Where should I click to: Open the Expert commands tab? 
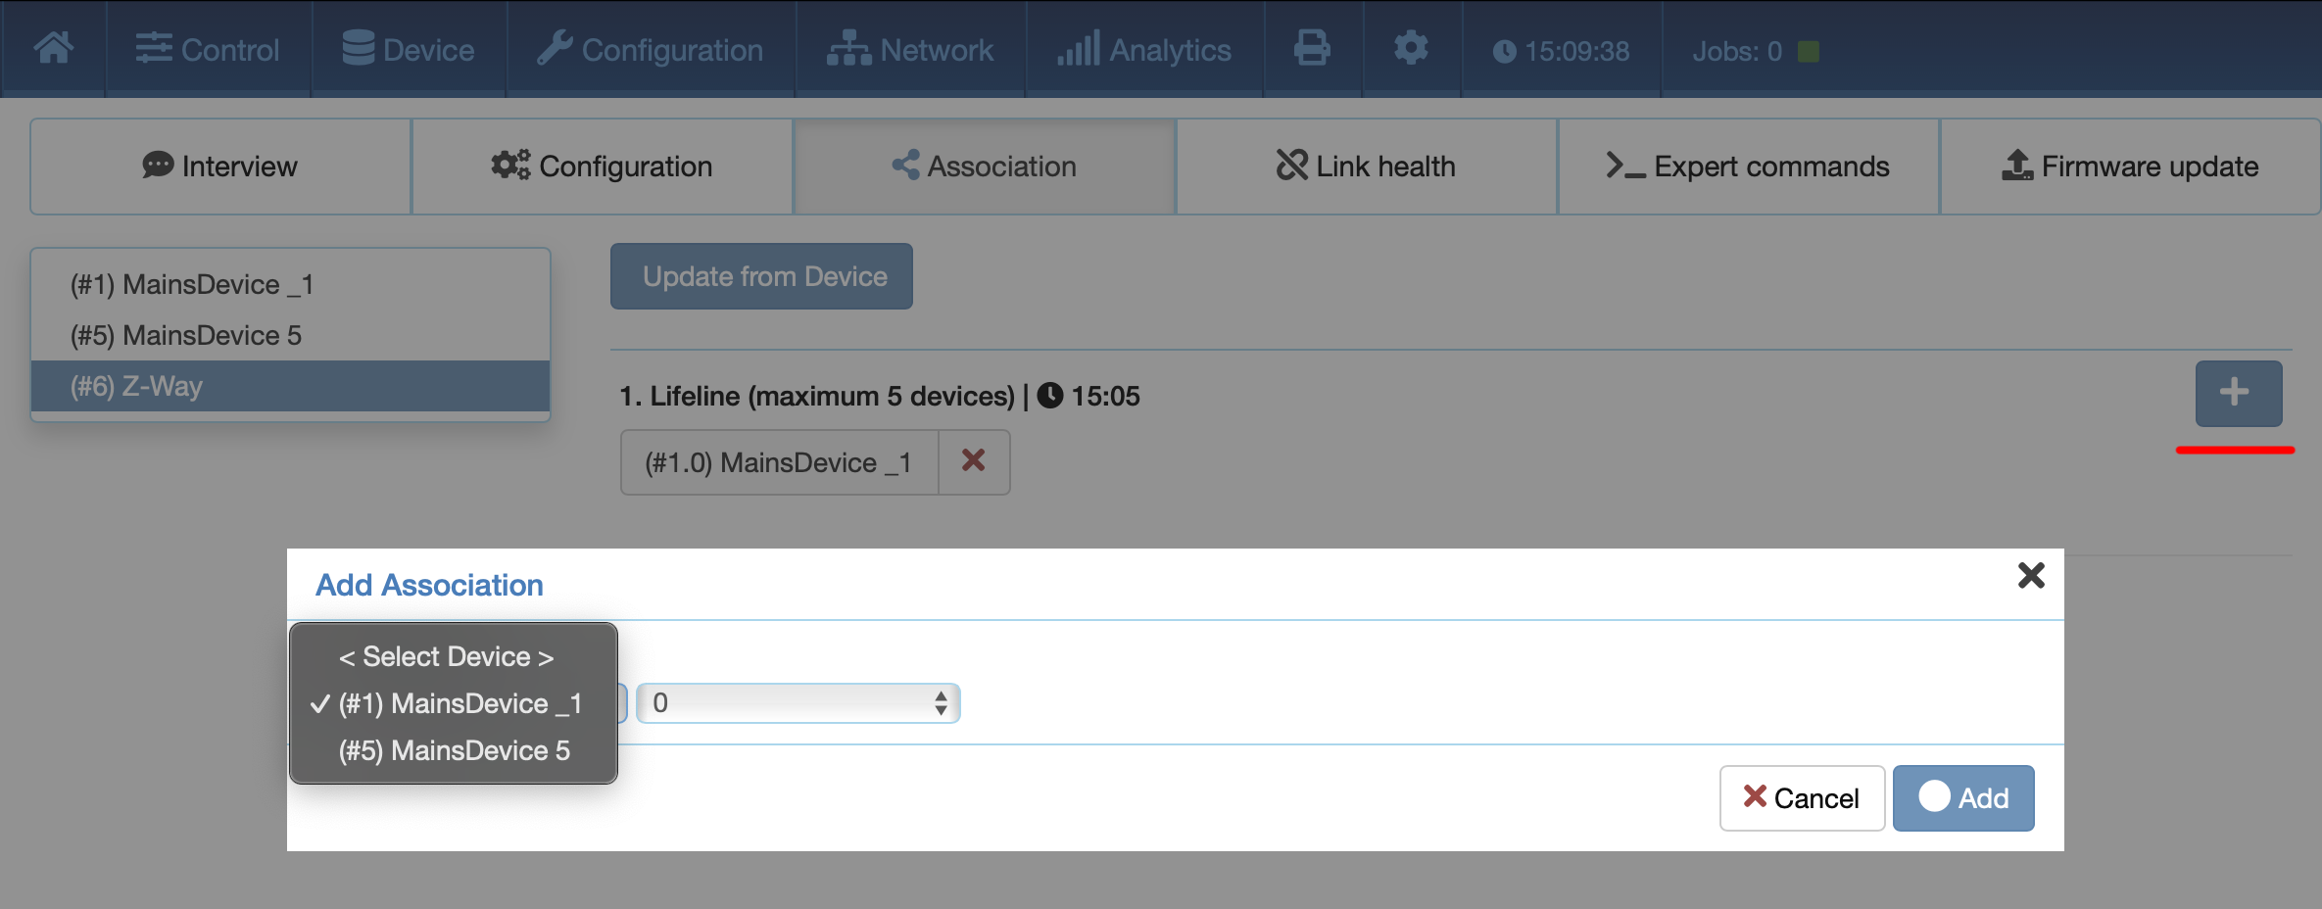(1749, 167)
